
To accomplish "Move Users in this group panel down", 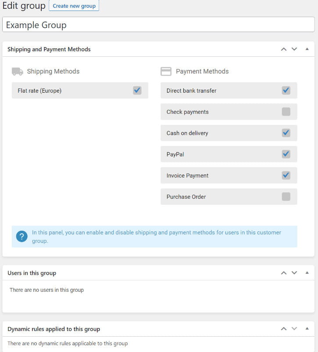I will 294,273.
